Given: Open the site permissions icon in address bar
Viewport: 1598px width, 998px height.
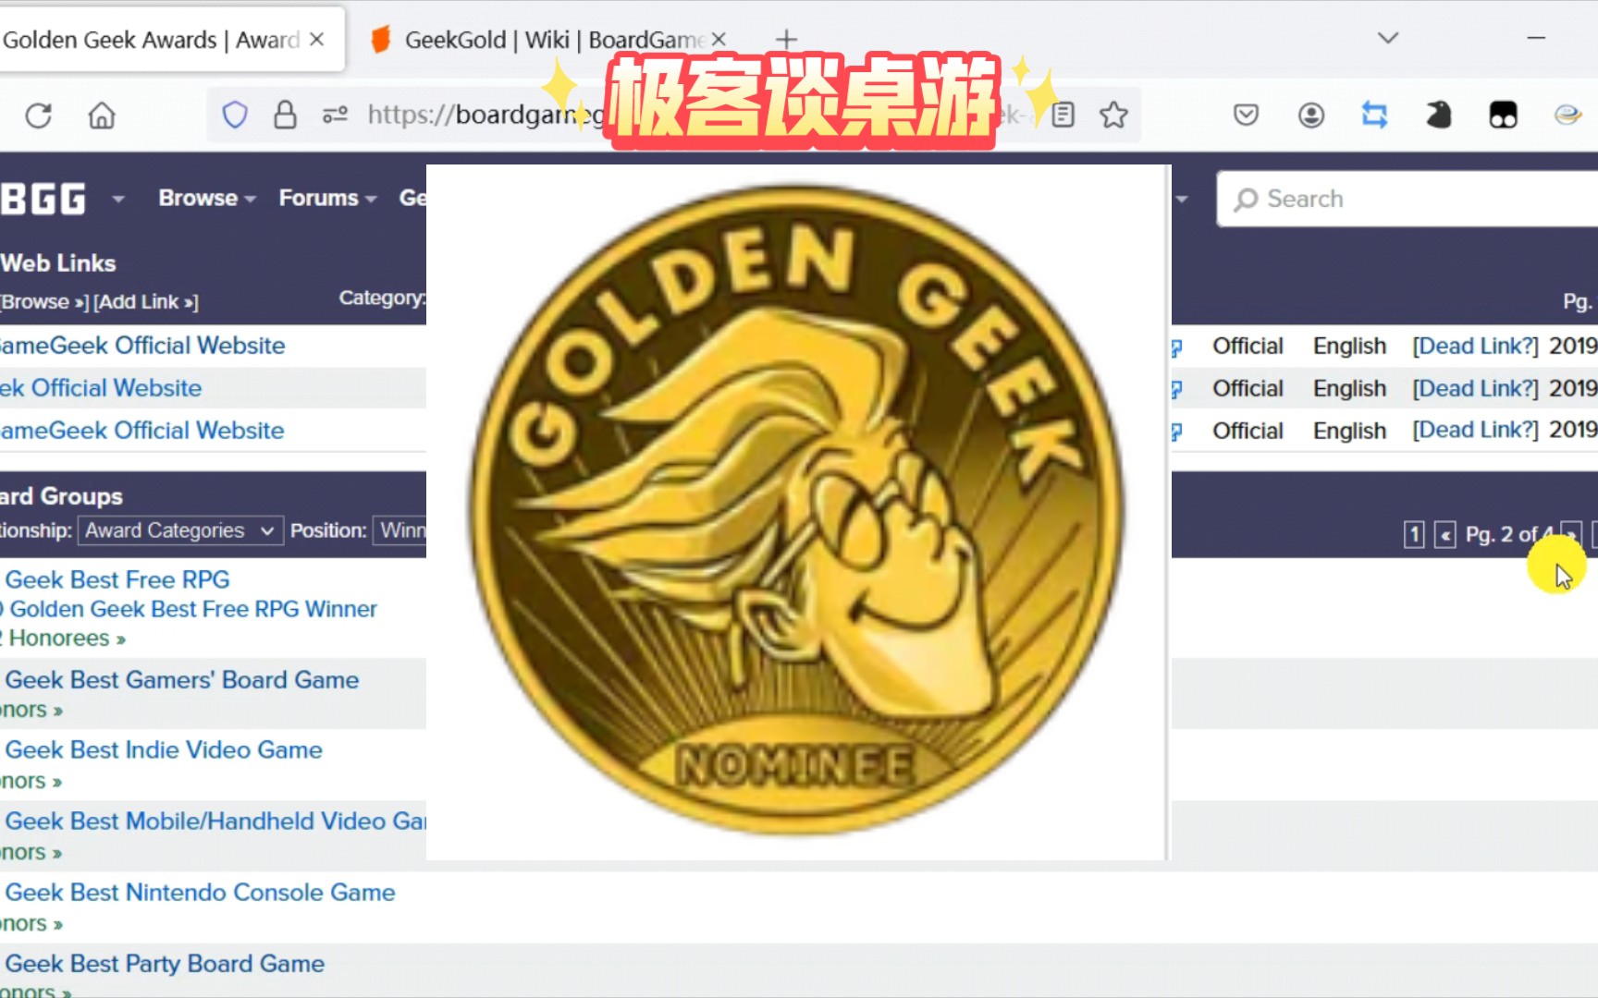Looking at the screenshot, I should point(335,115).
